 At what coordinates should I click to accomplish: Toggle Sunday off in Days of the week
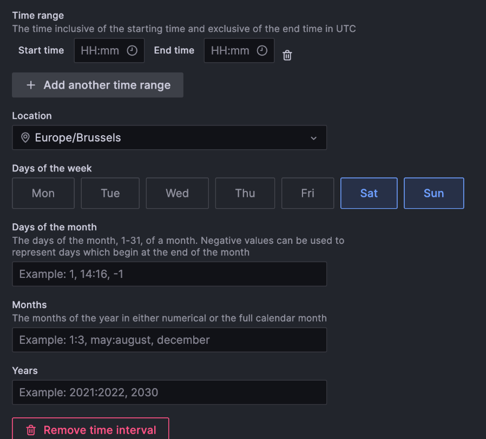coord(434,192)
